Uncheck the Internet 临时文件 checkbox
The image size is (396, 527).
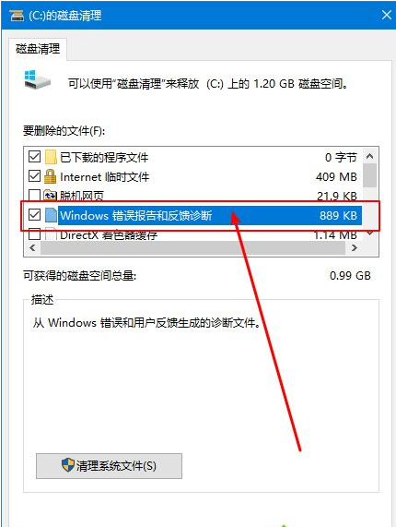click(x=35, y=175)
